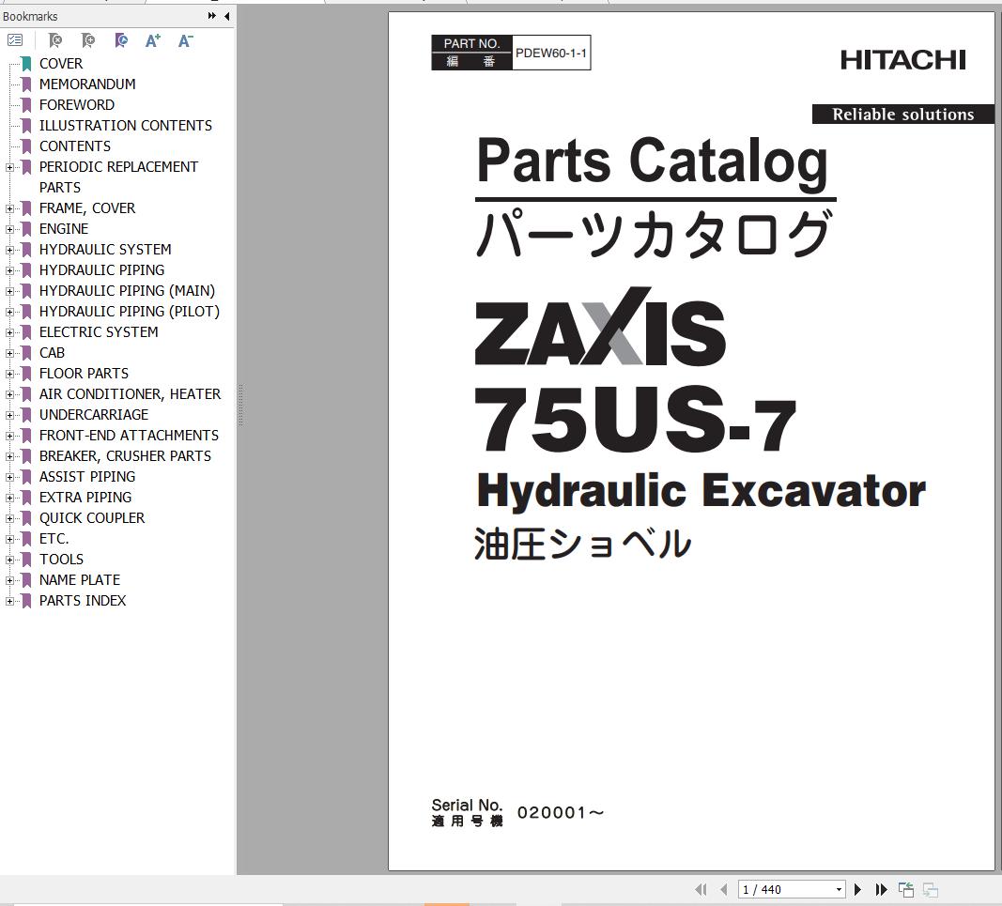Click the CAB bookmark icon
This screenshot has width=1002, height=906.
coord(26,353)
